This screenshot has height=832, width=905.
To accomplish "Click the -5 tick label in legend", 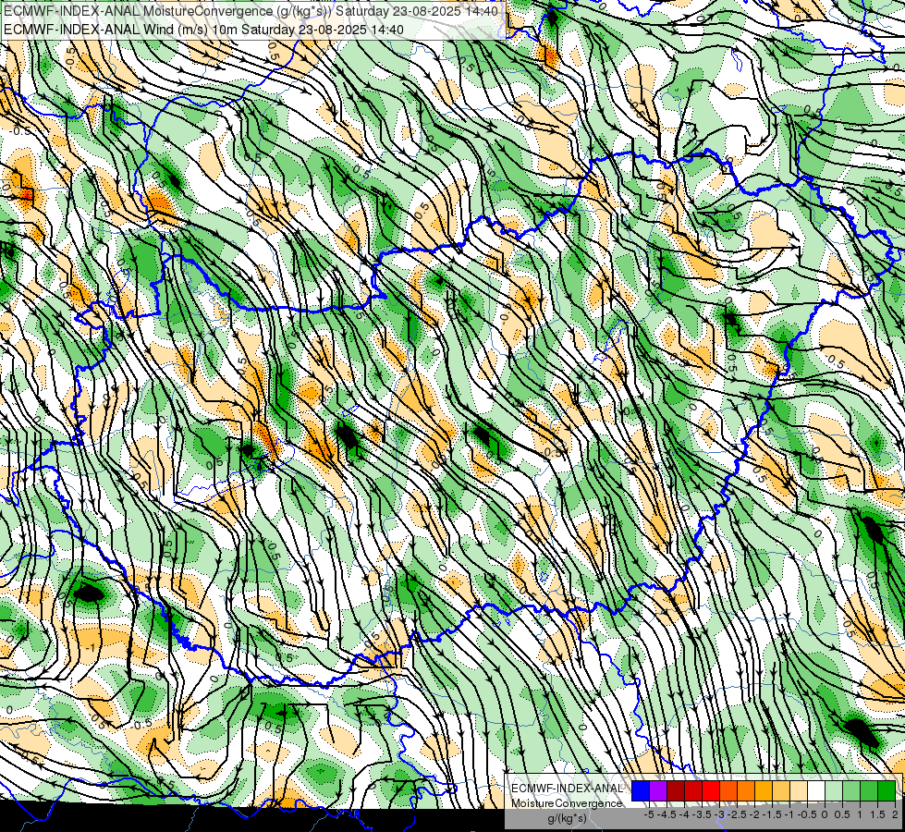I will coord(651,814).
